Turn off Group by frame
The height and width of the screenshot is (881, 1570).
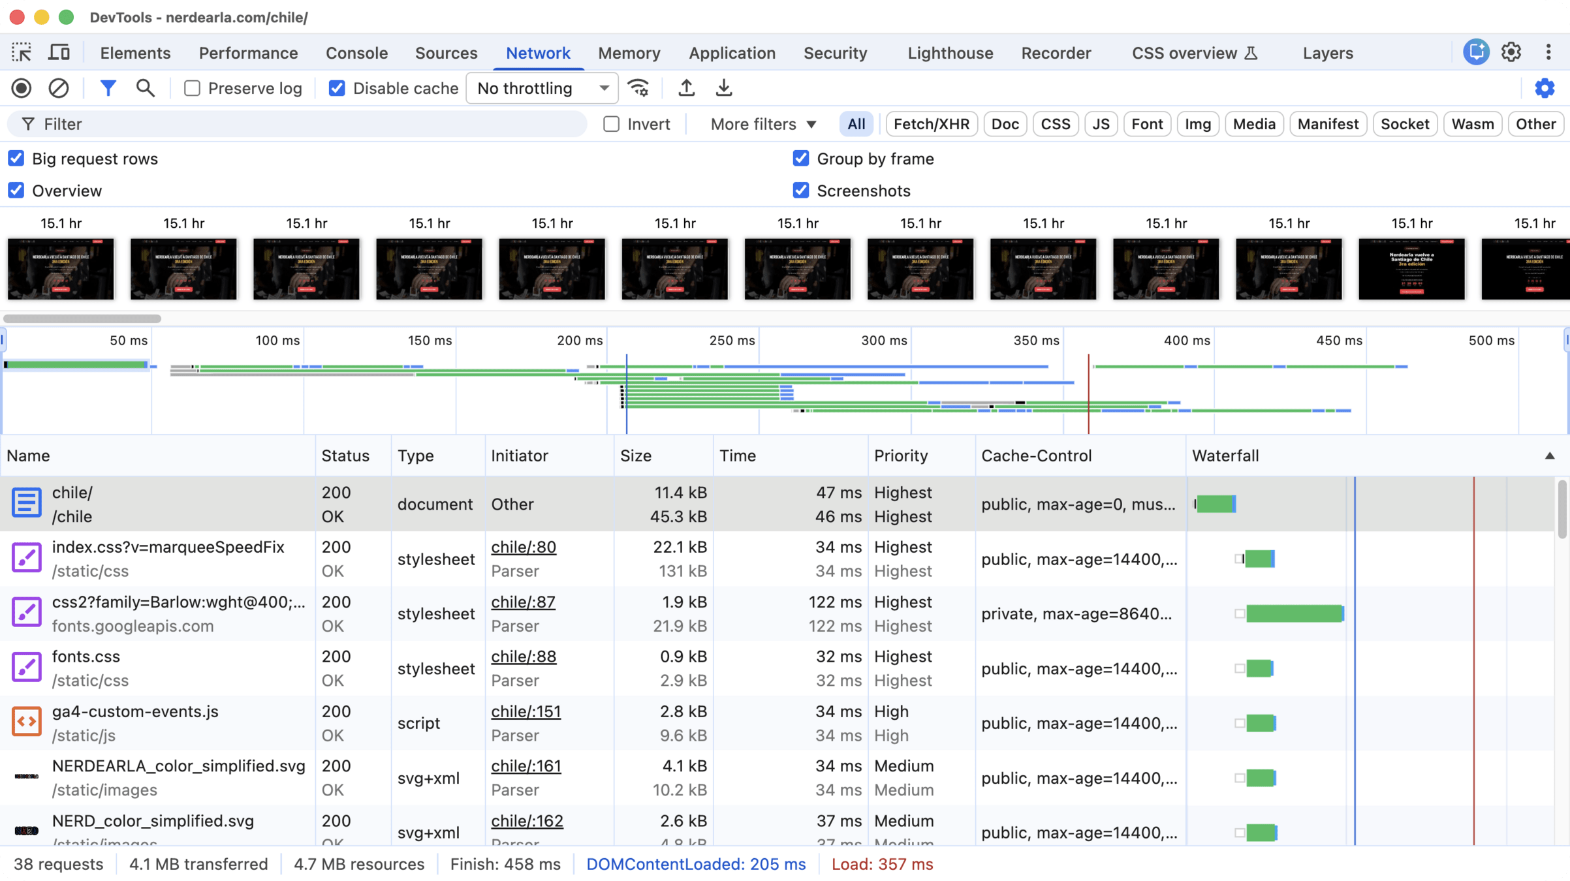point(801,159)
